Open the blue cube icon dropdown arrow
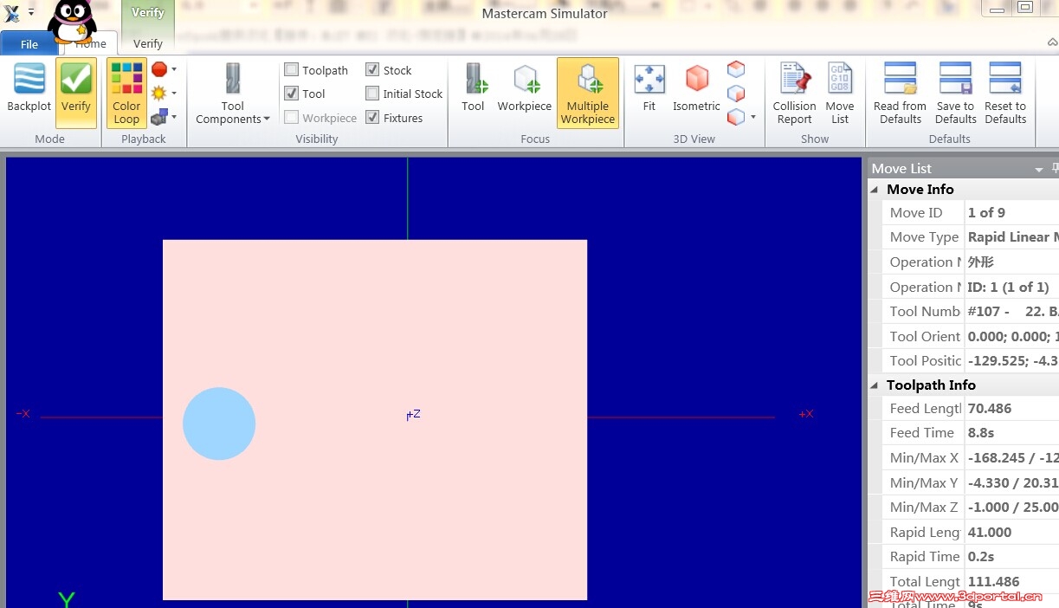The width and height of the screenshot is (1059, 608). coord(174,117)
